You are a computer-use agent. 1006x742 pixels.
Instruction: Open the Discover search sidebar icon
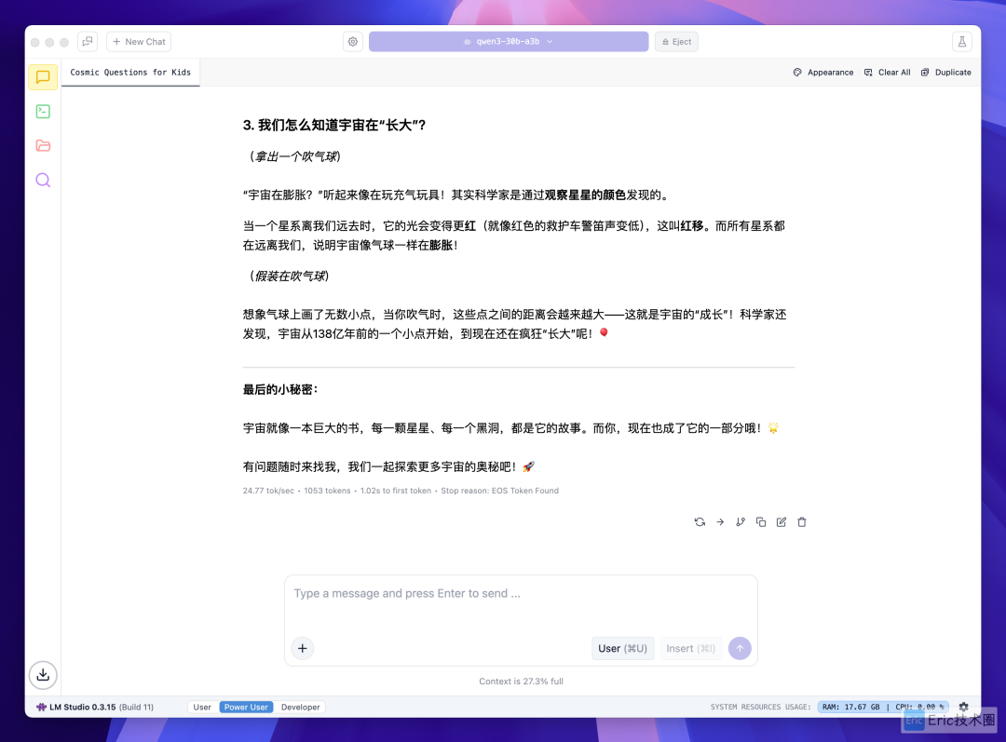coord(43,181)
